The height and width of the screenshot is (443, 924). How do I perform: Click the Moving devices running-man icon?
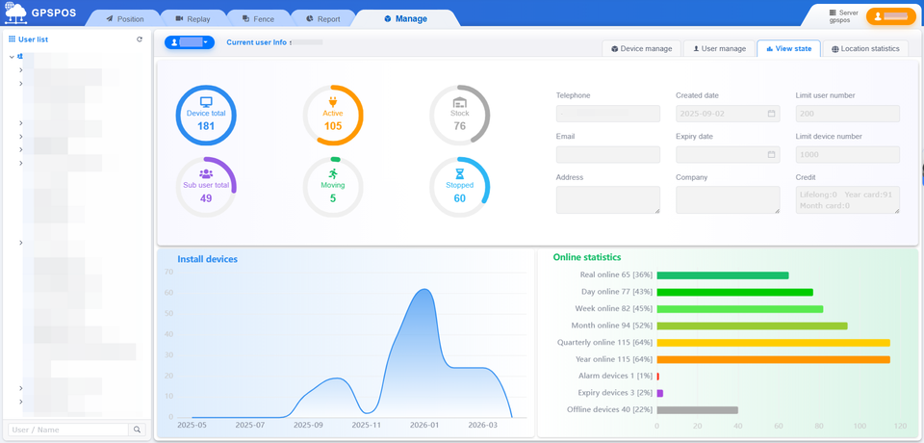(333, 173)
